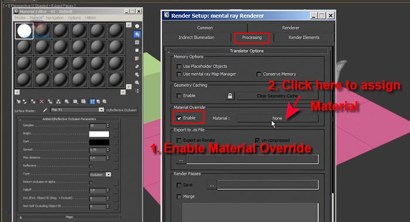Click the Video Color Check icon
This screenshot has height=222, width=410.
click(137, 58)
